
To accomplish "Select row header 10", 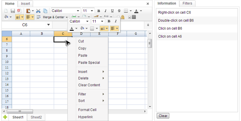I will tap(7, 62).
